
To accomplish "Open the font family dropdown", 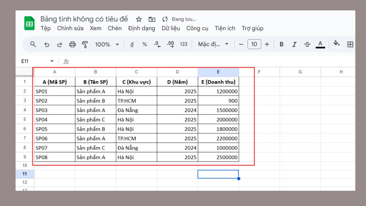I will click(213, 44).
